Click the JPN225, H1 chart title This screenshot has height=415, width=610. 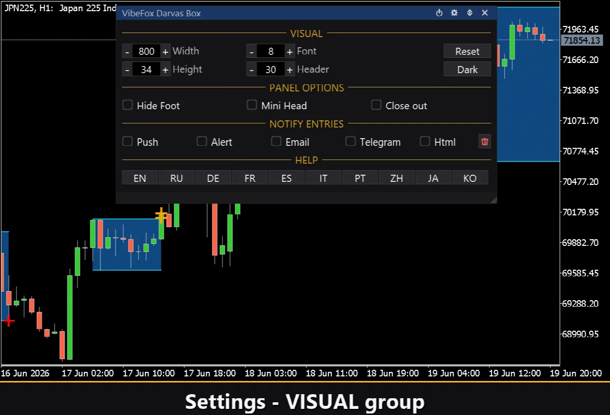[60, 9]
